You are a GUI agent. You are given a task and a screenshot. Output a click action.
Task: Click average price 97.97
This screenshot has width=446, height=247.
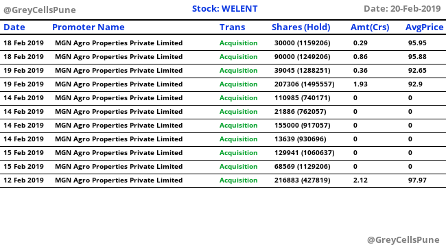point(417,180)
